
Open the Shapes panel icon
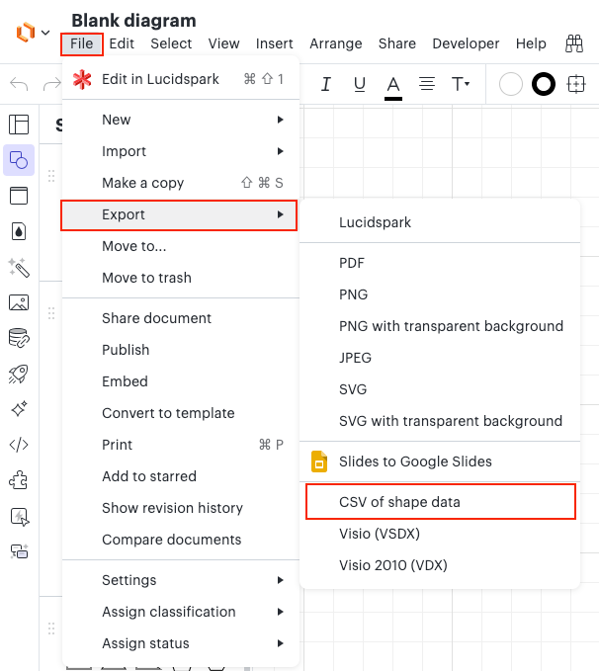pyautogui.click(x=19, y=160)
